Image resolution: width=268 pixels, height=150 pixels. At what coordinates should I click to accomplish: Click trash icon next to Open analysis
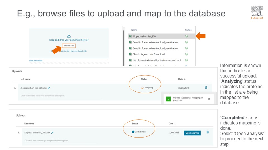pyautogui.click(x=207, y=132)
